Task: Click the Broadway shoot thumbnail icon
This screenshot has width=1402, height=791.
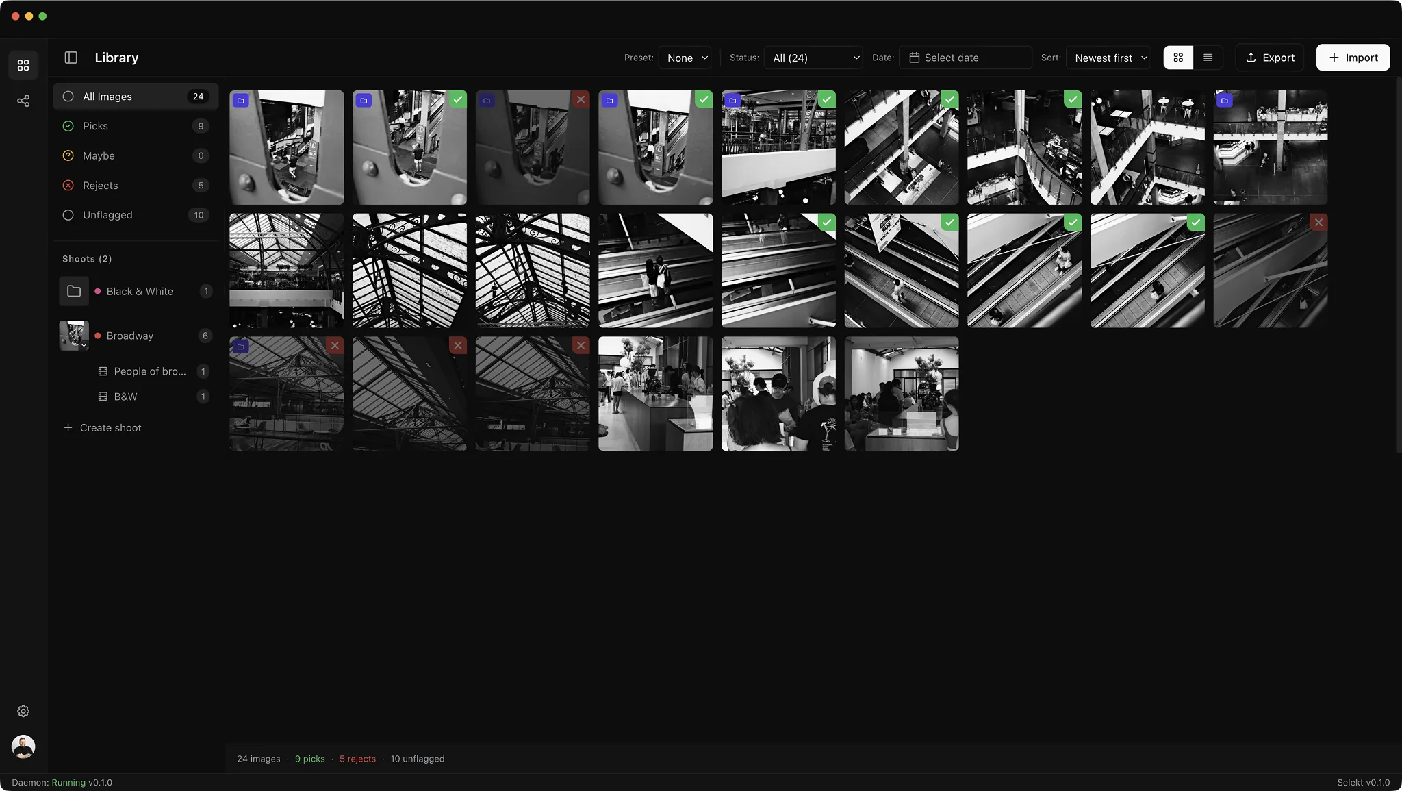Action: (74, 336)
